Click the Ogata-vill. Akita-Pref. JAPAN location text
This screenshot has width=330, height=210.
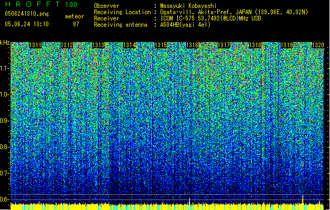click(234, 12)
